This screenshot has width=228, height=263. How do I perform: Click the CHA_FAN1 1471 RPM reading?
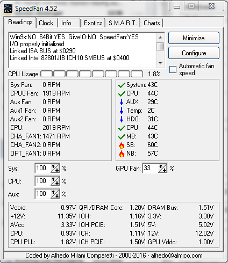point(40,136)
